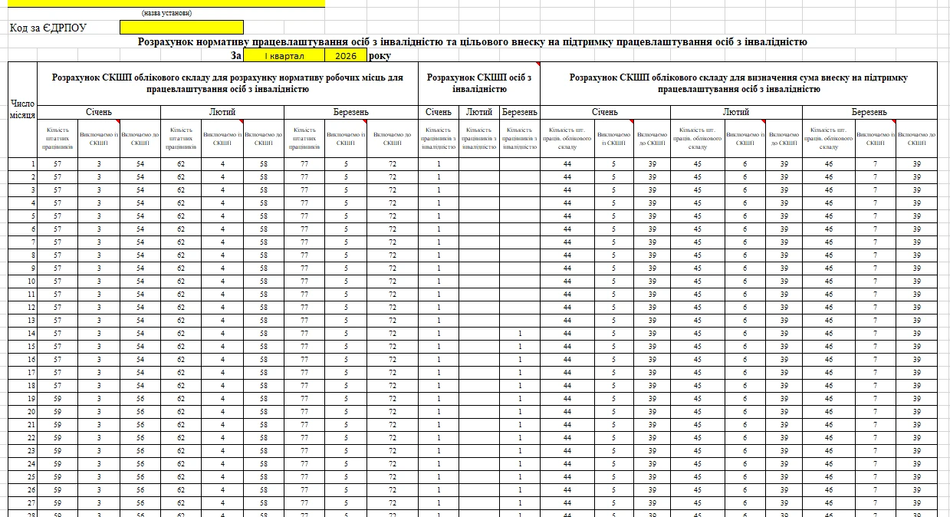Select value 72 in the day 5 row
Viewport: 950px width, 517px height.
[392, 216]
